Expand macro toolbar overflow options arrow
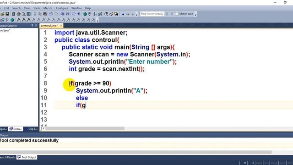This screenshot has width=293, height=165. pyautogui.click(x=136, y=15)
